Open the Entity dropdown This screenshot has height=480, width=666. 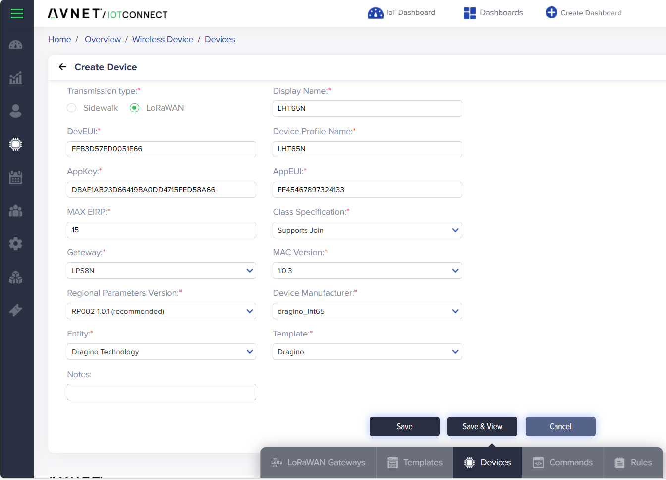click(x=162, y=352)
